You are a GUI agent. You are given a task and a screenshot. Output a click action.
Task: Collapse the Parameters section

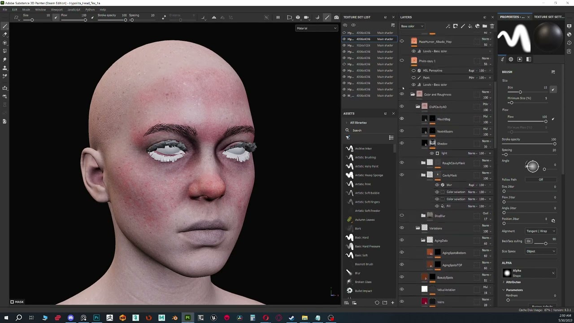pos(504,290)
